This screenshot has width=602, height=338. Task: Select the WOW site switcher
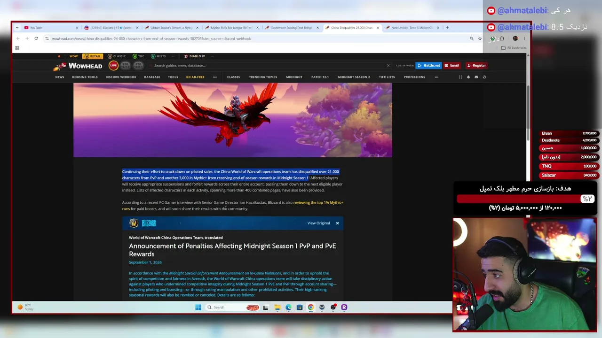[73, 56]
